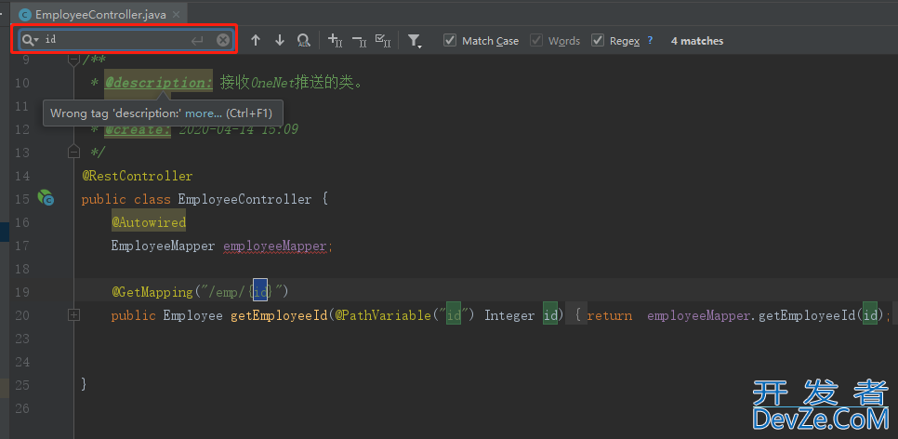Unselect occurrence icon in find toolbar
The width and height of the screenshot is (898, 439).
(359, 40)
